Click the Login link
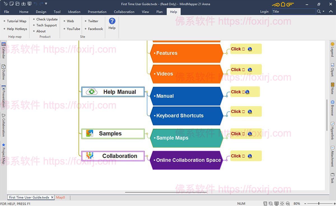The width and height of the screenshot is (336, 206). (264, 11)
